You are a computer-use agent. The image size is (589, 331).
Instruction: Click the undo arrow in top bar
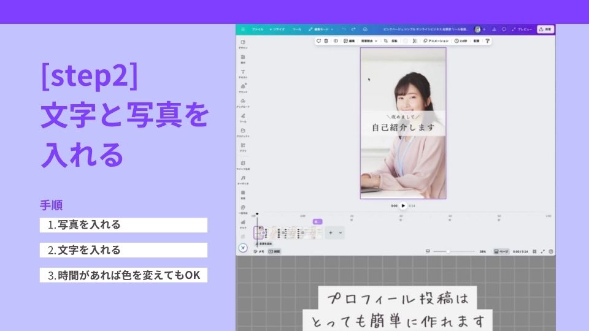click(344, 29)
